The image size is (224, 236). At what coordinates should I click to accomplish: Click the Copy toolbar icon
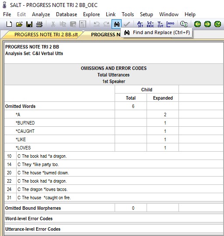point(63,24)
